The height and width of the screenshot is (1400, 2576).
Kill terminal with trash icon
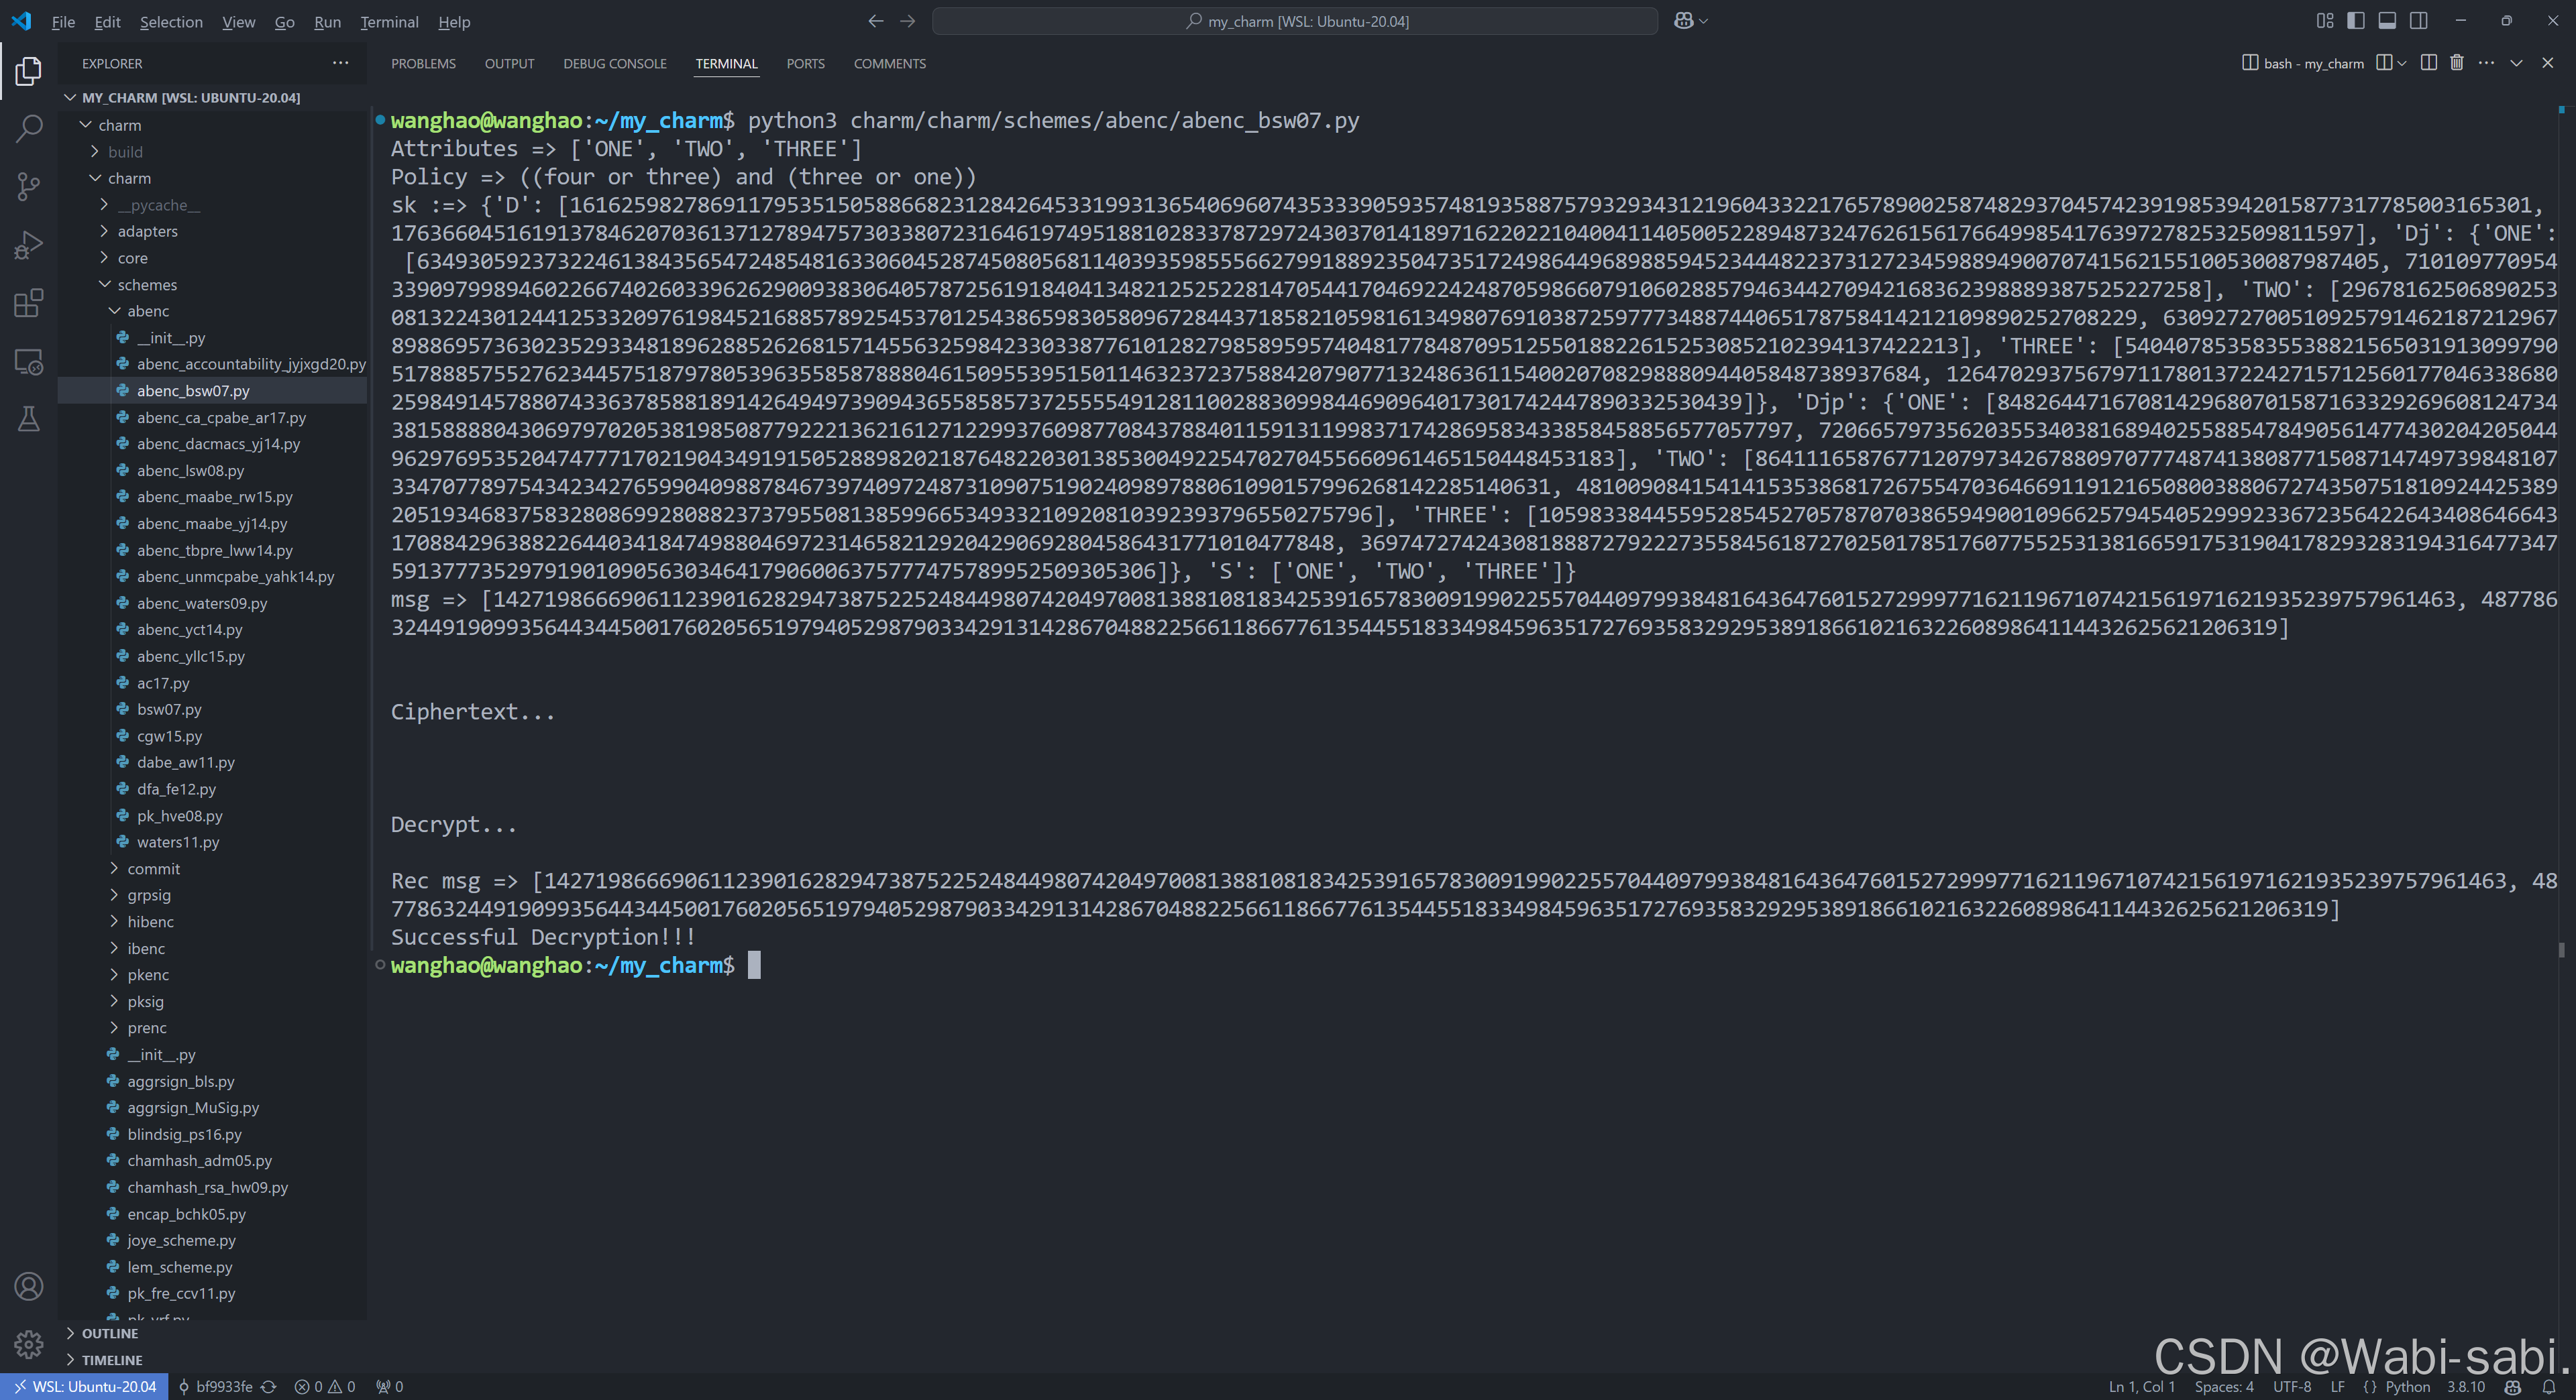coord(2456,63)
